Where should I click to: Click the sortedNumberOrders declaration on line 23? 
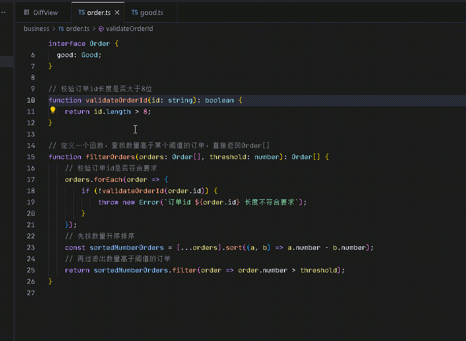pos(126,248)
